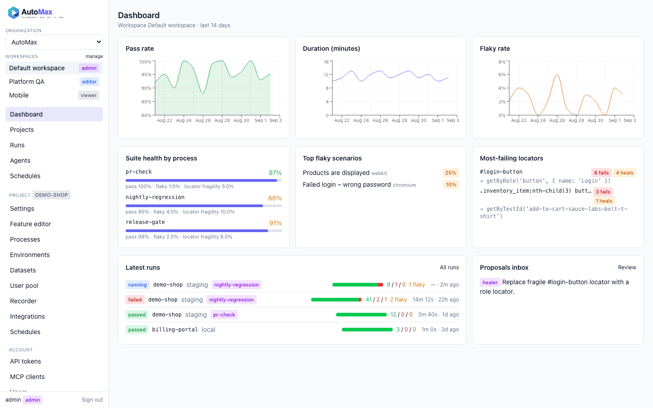Select the Default workspace entry

pyautogui.click(x=54, y=68)
